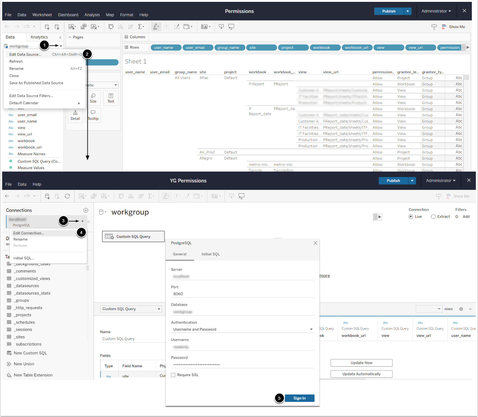Open the workgroup data source dropdown arrow

pyautogui.click(x=61, y=46)
